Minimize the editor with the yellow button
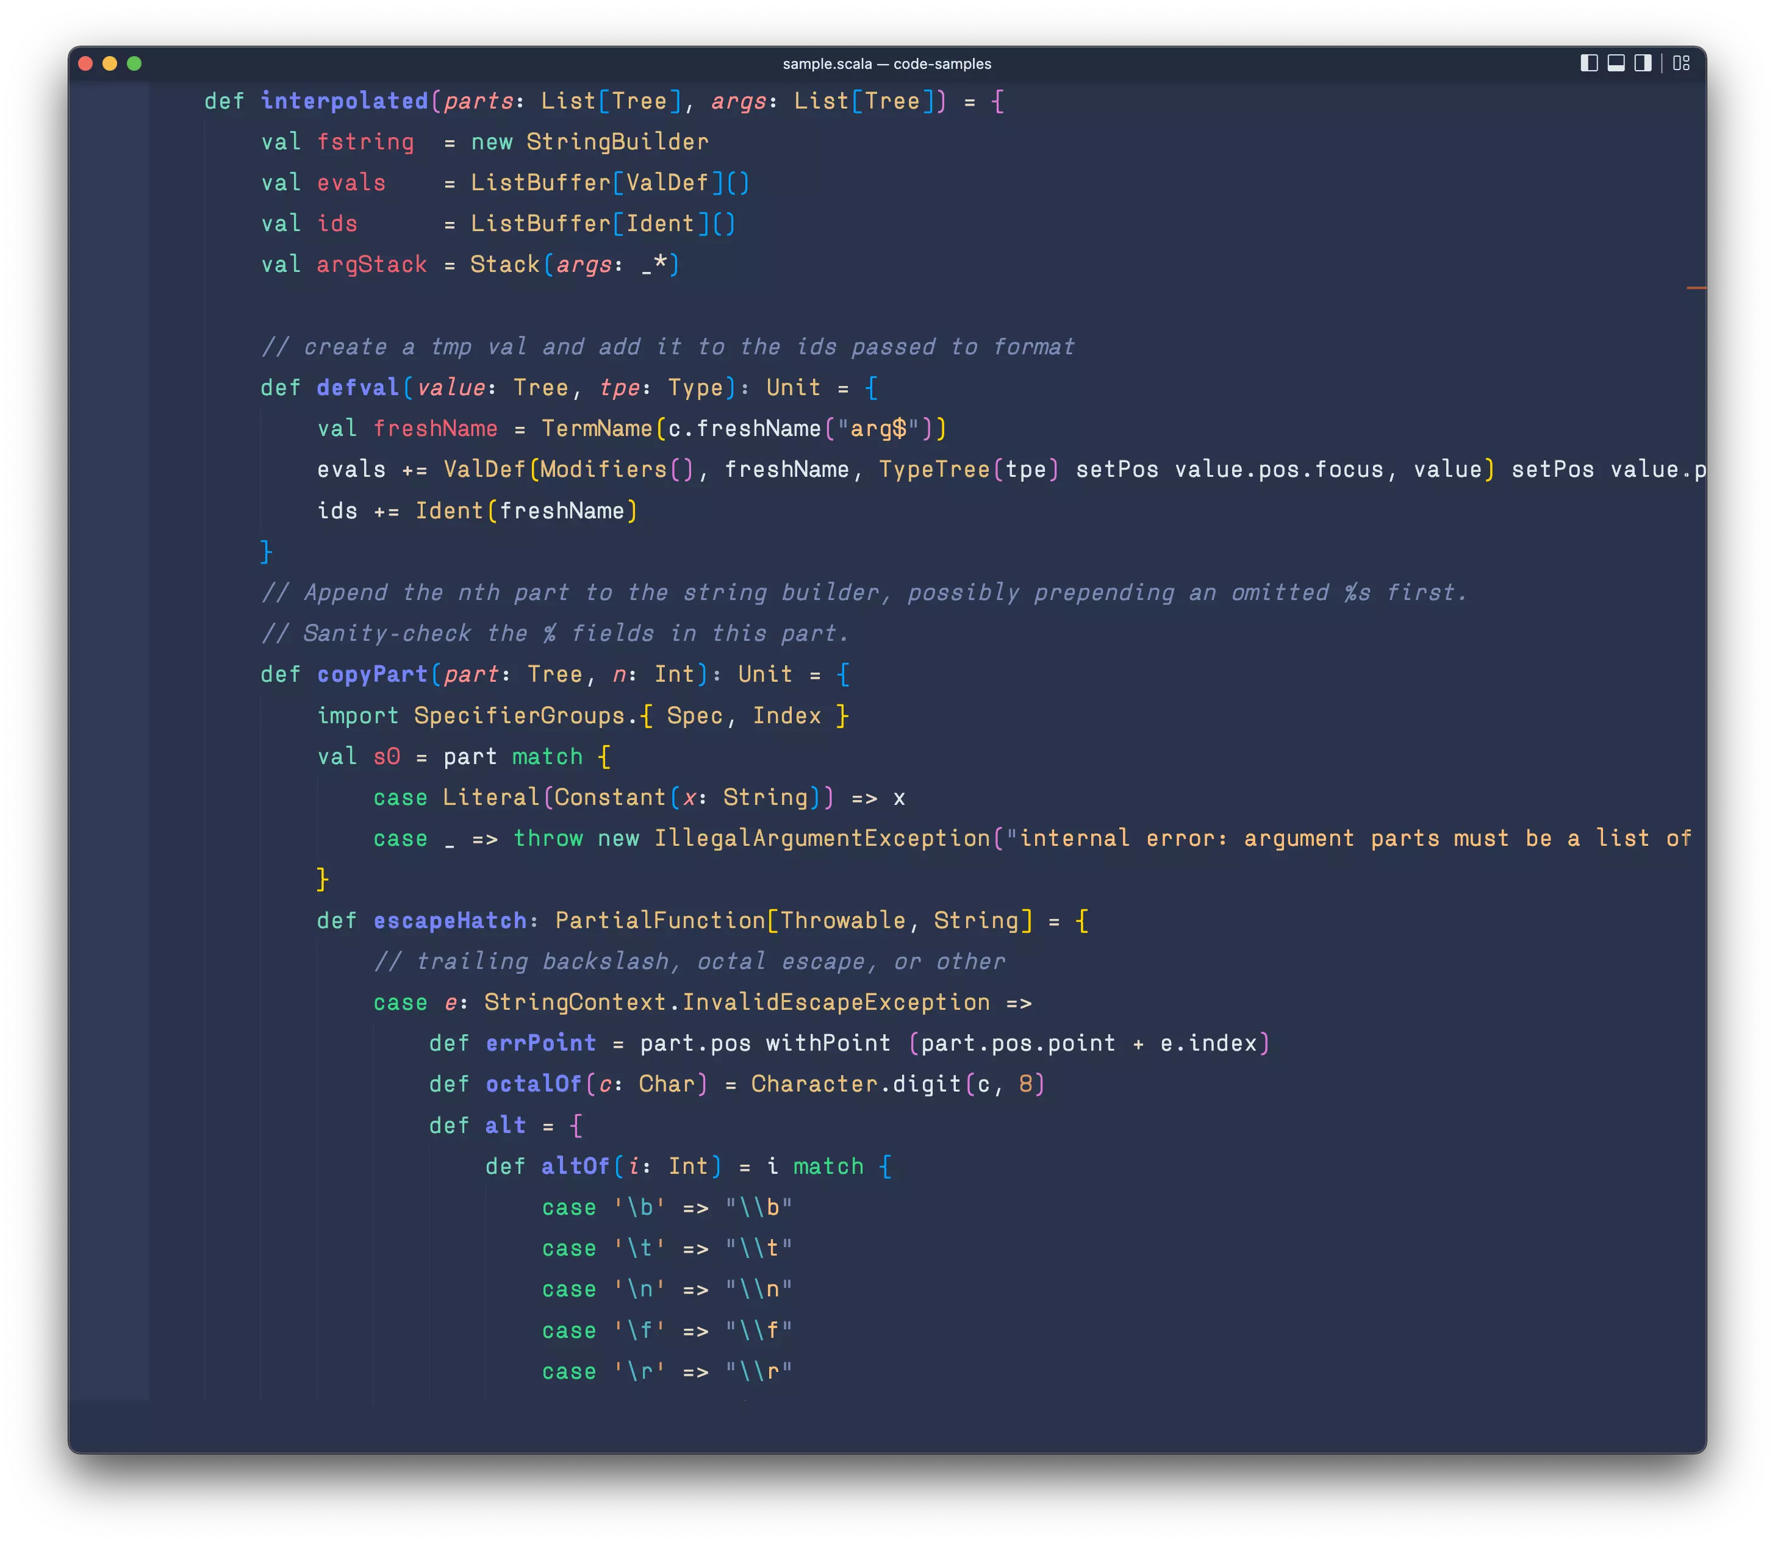This screenshot has width=1775, height=1544. tap(110, 63)
